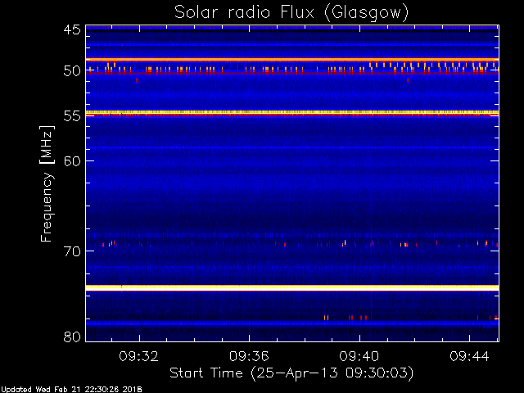Viewport: 524px width, 393px height.
Task: Click the 45 frequency tick label
Action: coord(72,30)
